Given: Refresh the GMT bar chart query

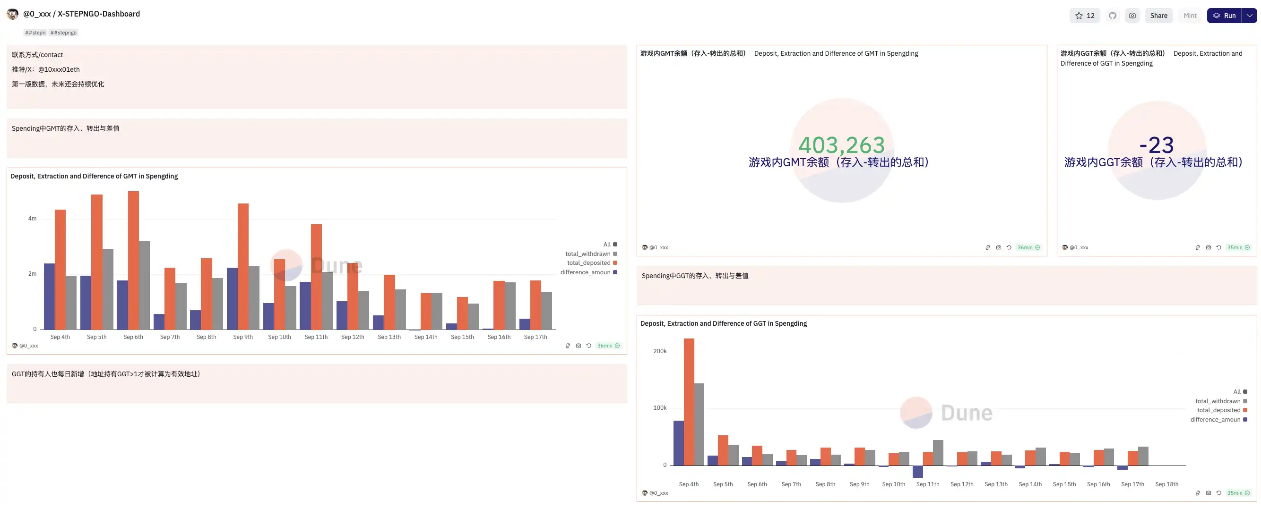Looking at the screenshot, I should (589, 346).
